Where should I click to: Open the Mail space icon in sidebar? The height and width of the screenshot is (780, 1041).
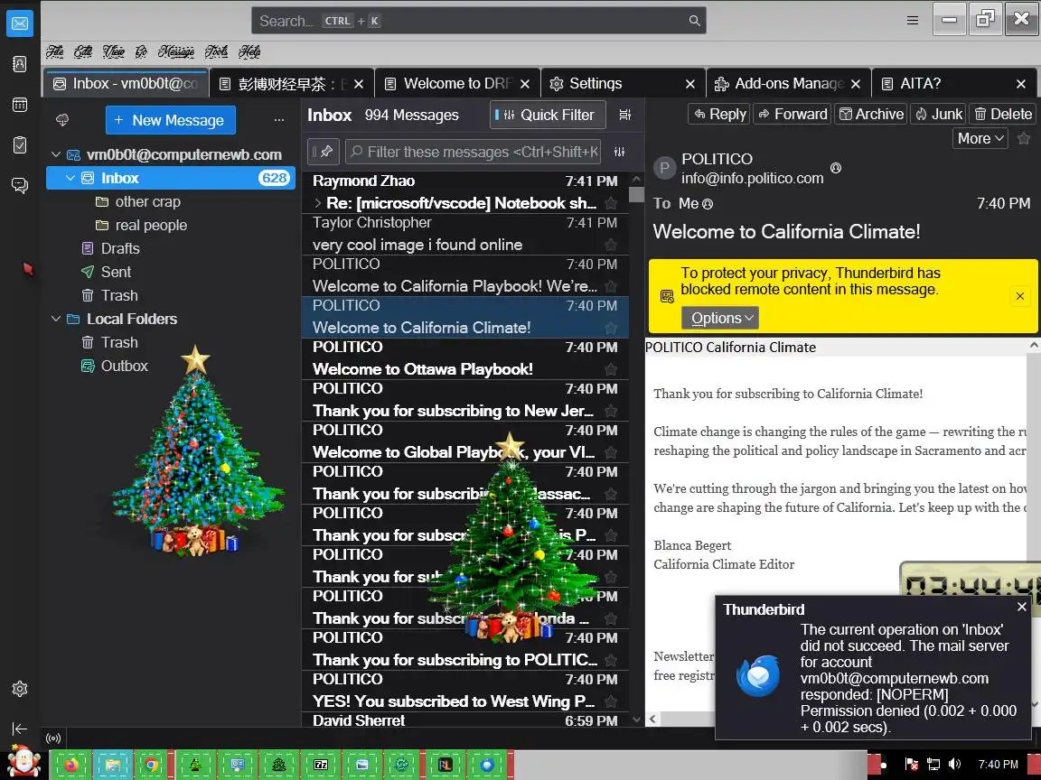tap(20, 23)
